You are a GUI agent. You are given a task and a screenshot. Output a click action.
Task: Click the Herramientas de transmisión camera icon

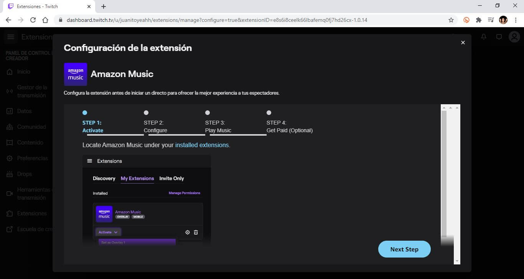[x=10, y=194]
